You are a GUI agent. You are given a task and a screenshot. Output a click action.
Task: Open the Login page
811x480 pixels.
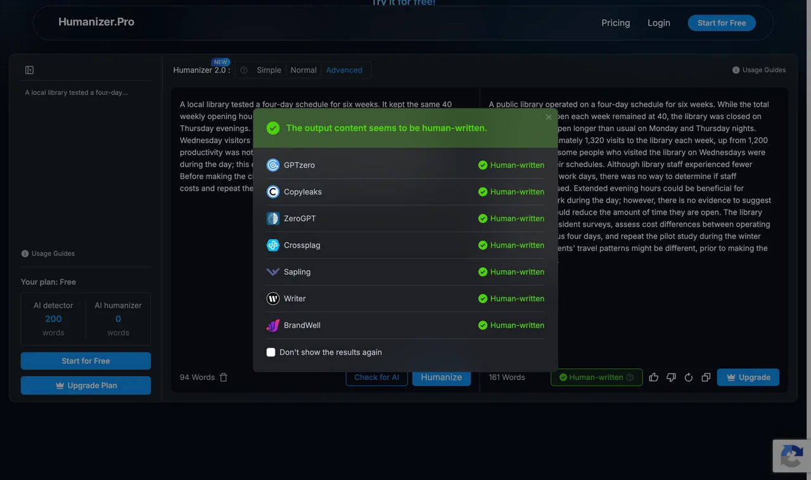click(659, 23)
